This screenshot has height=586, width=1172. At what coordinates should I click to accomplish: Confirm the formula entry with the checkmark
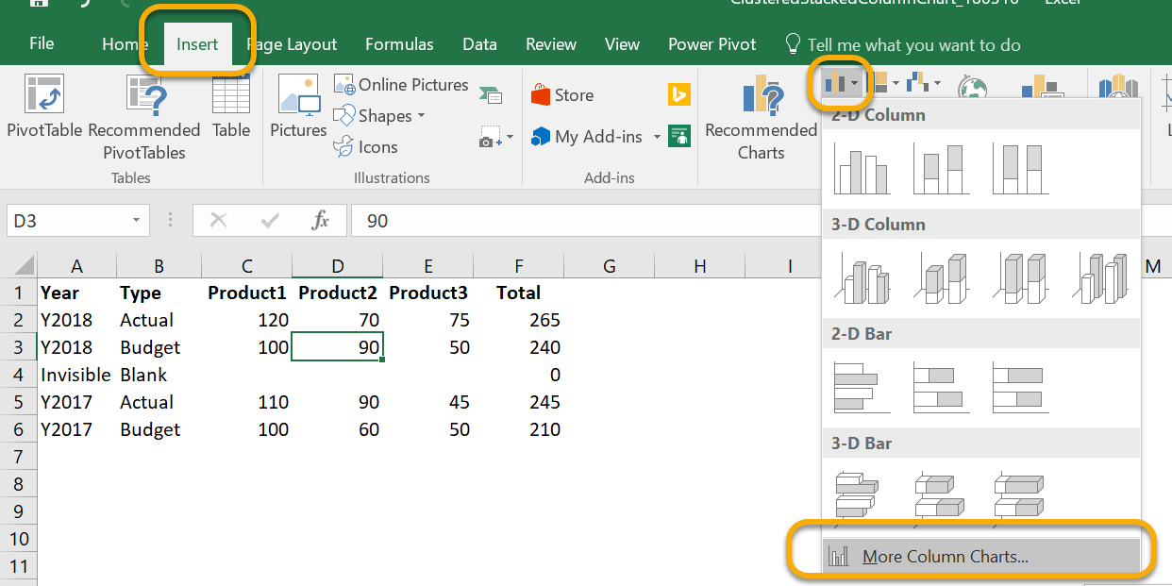point(270,221)
